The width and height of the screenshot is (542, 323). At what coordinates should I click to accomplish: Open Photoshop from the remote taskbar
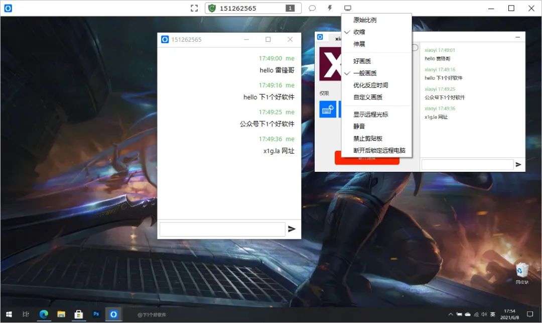pyautogui.click(x=96, y=314)
